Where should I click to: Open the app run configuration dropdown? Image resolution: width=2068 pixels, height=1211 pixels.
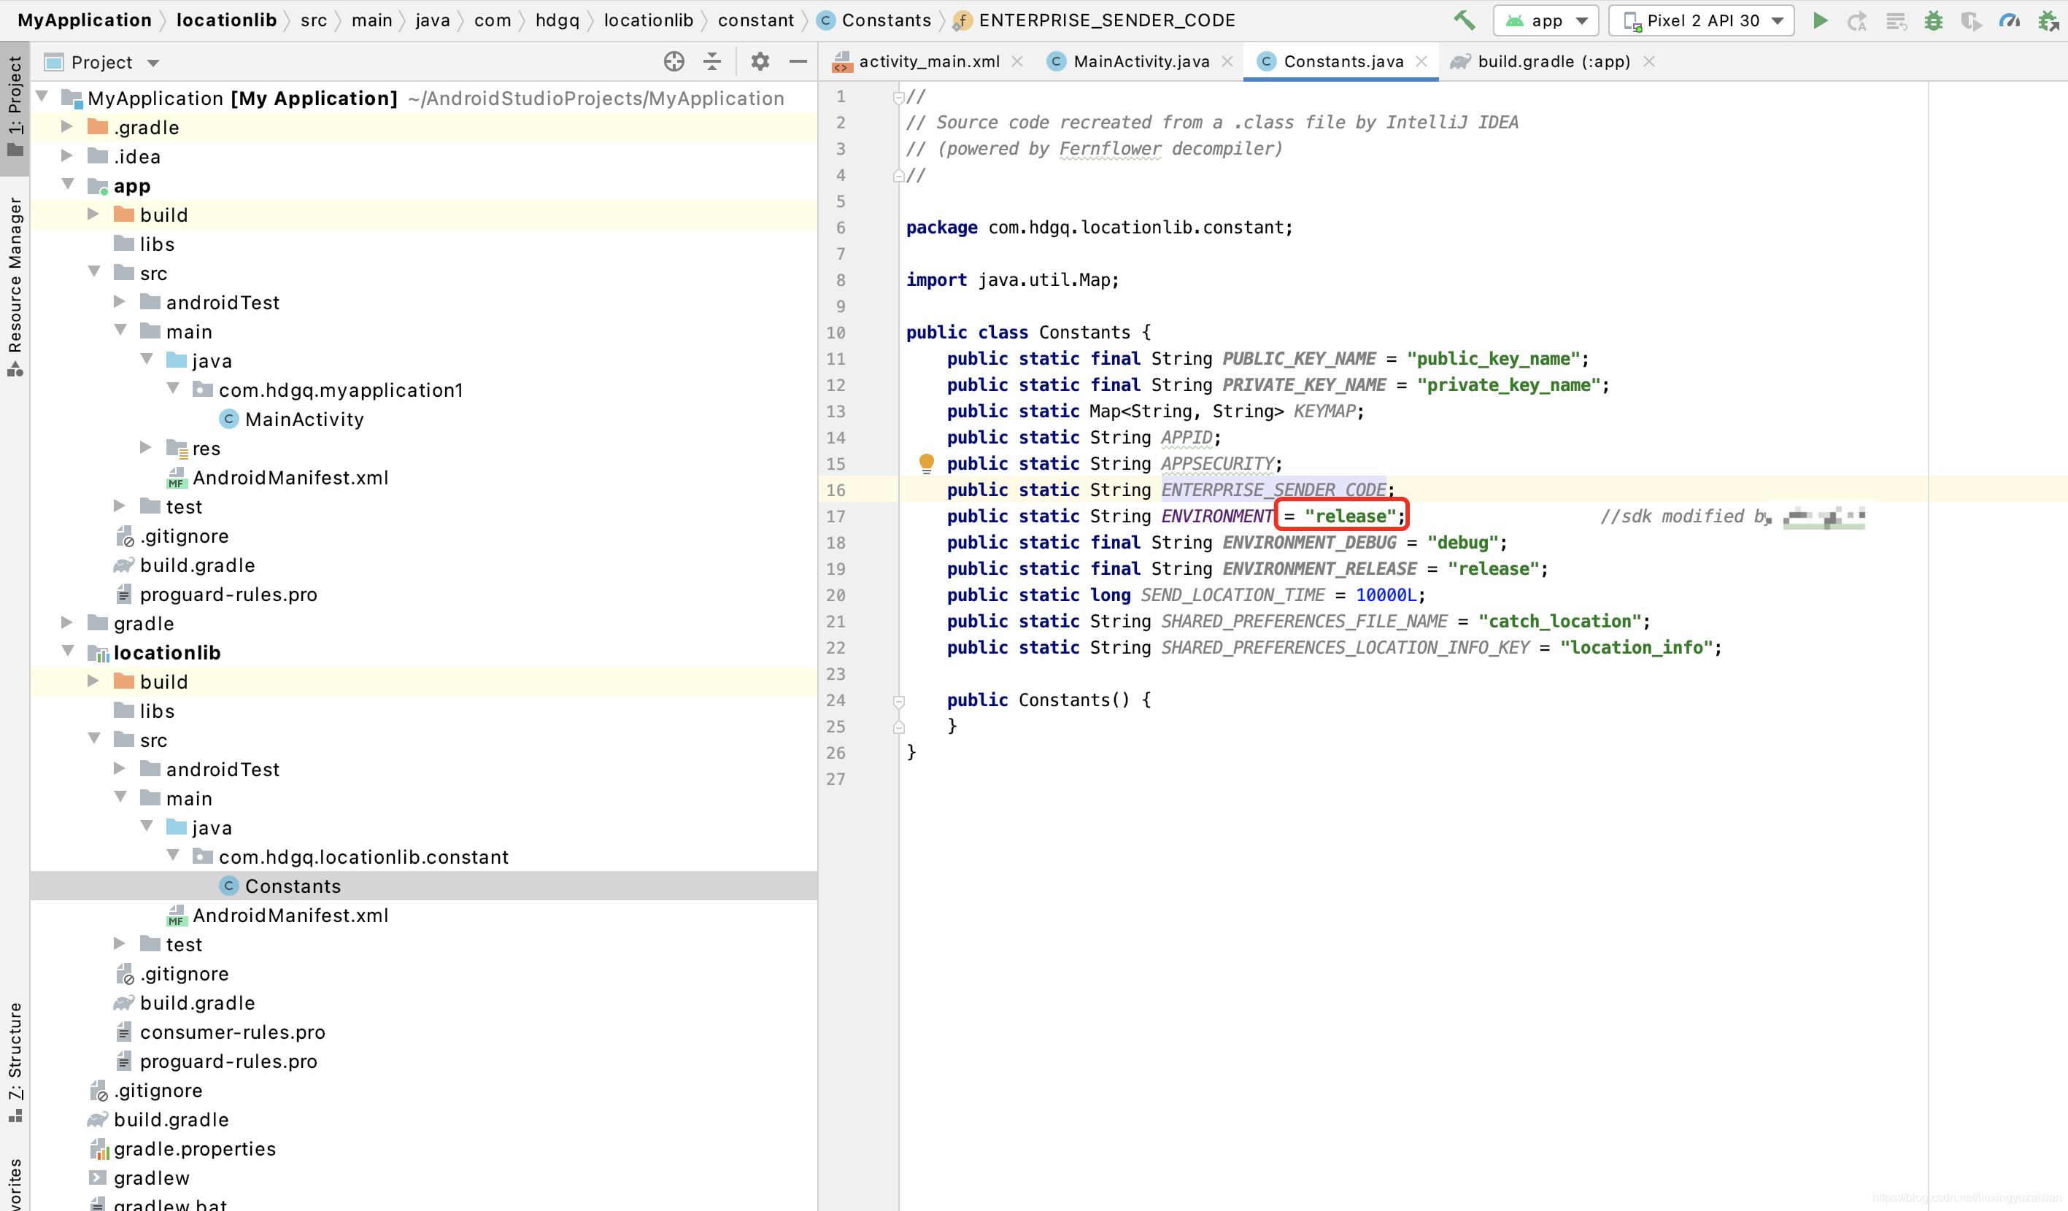[x=1547, y=20]
